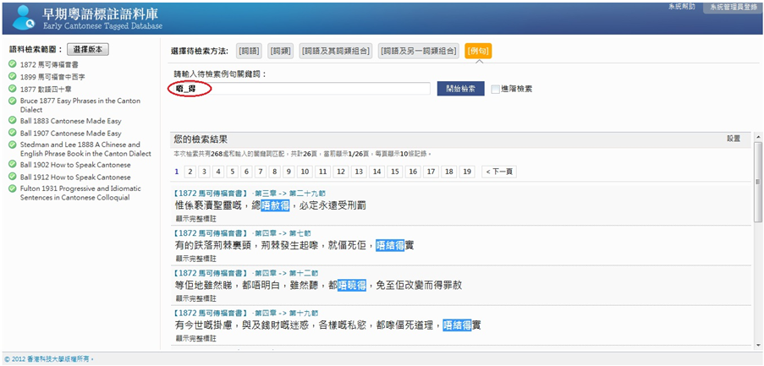
Task: Switch to the 詞語 search method tab
Action: (249, 51)
